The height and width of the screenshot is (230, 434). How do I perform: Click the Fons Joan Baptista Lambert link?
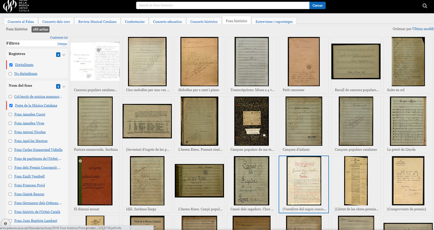[x=36, y=221]
